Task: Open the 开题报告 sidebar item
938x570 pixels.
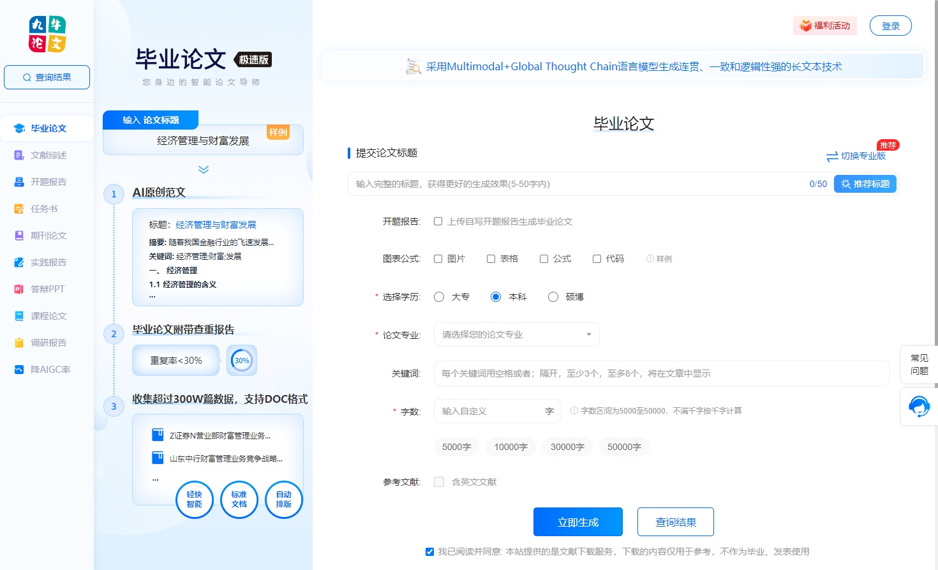Action: click(47, 182)
